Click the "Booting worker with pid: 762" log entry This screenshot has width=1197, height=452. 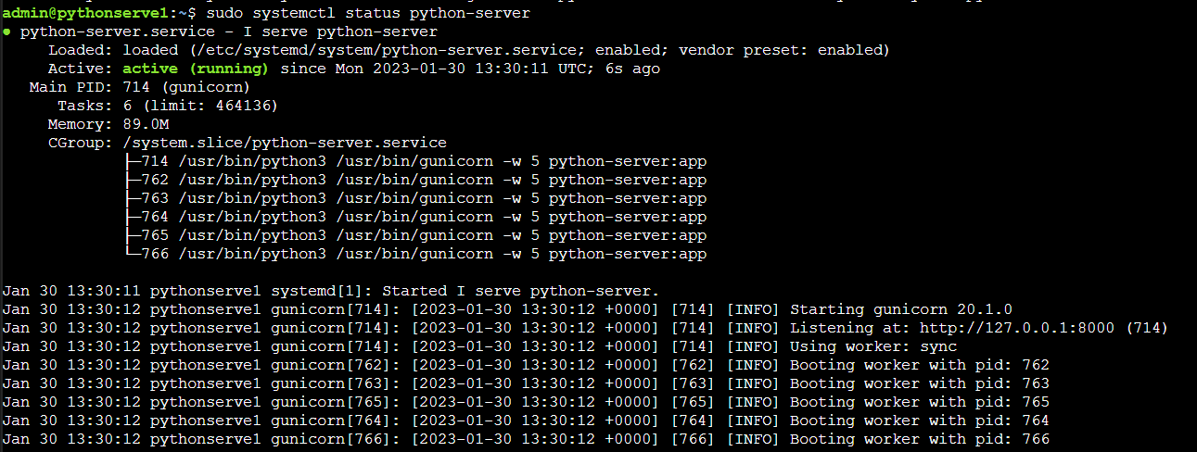click(x=920, y=365)
